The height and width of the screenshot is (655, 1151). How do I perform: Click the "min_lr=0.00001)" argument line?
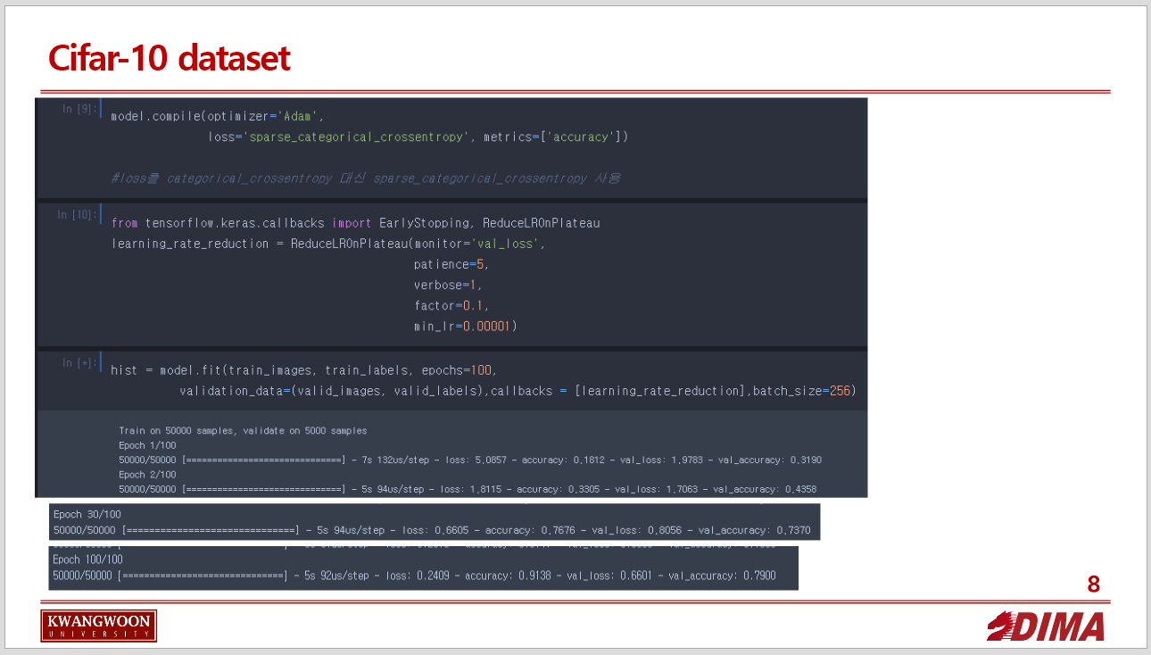click(465, 327)
